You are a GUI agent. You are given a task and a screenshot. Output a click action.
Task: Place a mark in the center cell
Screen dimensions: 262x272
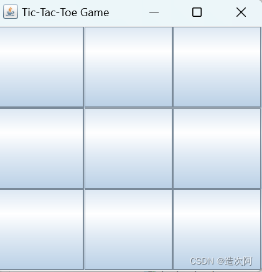click(128, 149)
